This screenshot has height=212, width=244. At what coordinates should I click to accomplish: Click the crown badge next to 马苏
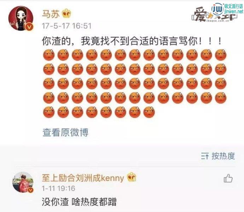click(x=66, y=13)
